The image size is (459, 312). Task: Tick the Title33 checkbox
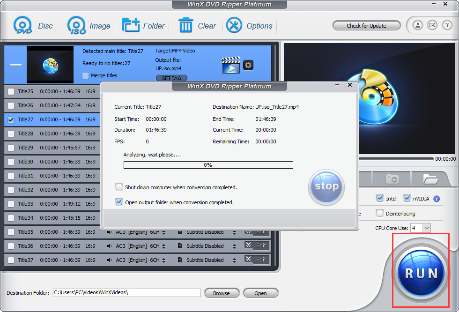pyautogui.click(x=11, y=204)
